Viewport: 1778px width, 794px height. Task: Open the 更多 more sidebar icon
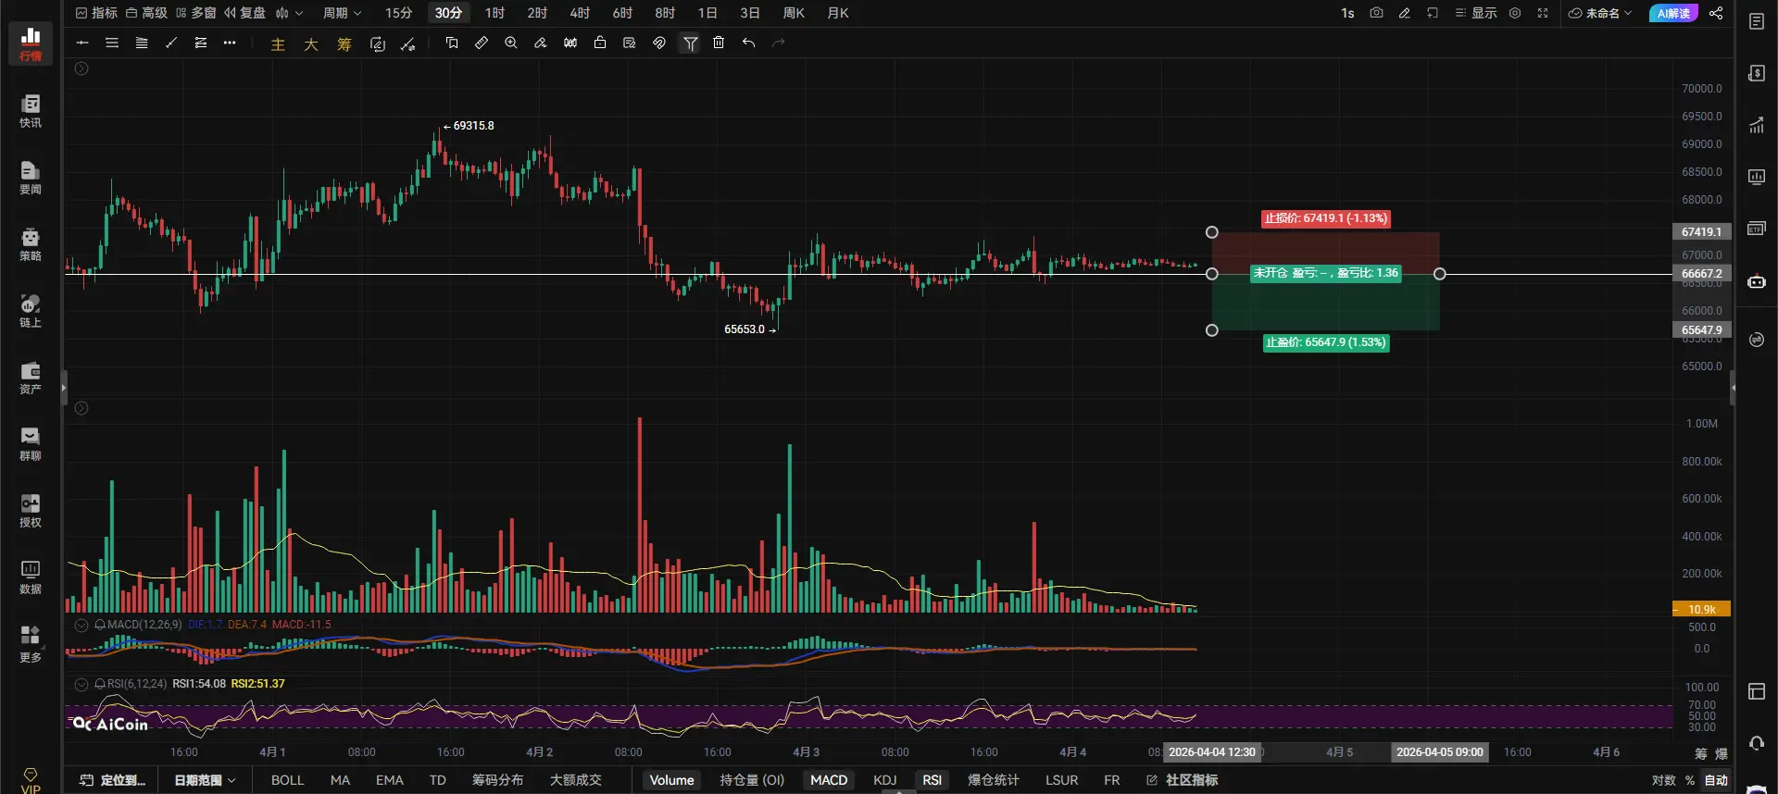click(31, 644)
